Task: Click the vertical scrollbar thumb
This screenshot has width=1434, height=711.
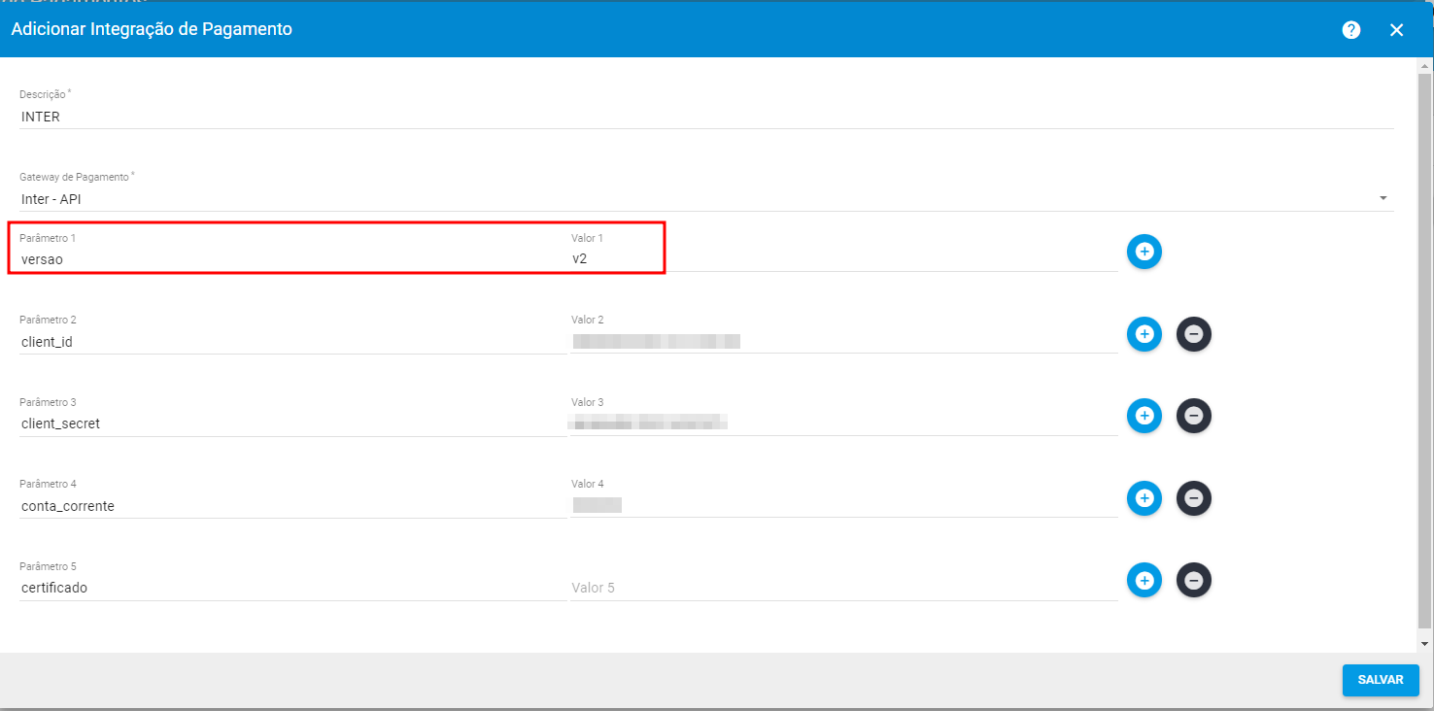Action: click(x=1425, y=350)
